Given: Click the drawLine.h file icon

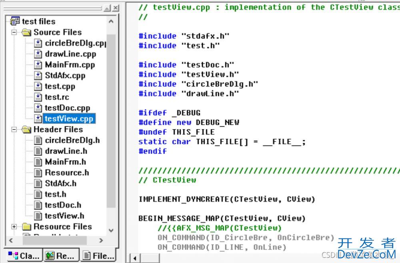Looking at the screenshot, I should [x=38, y=151].
